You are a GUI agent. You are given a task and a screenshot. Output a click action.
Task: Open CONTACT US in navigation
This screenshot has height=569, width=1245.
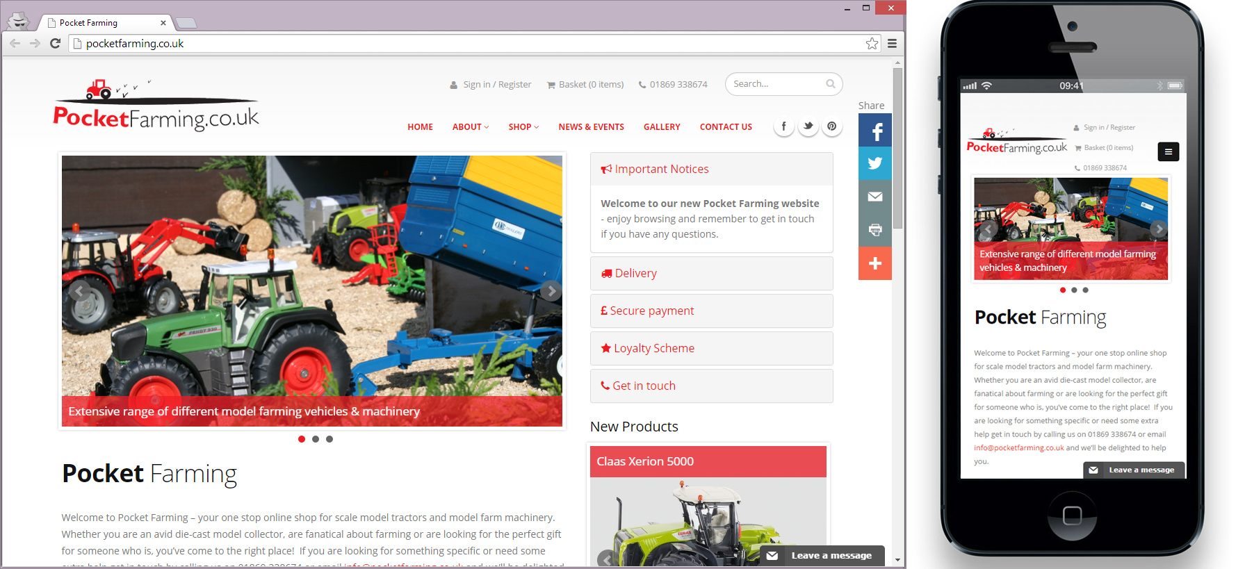[726, 127]
